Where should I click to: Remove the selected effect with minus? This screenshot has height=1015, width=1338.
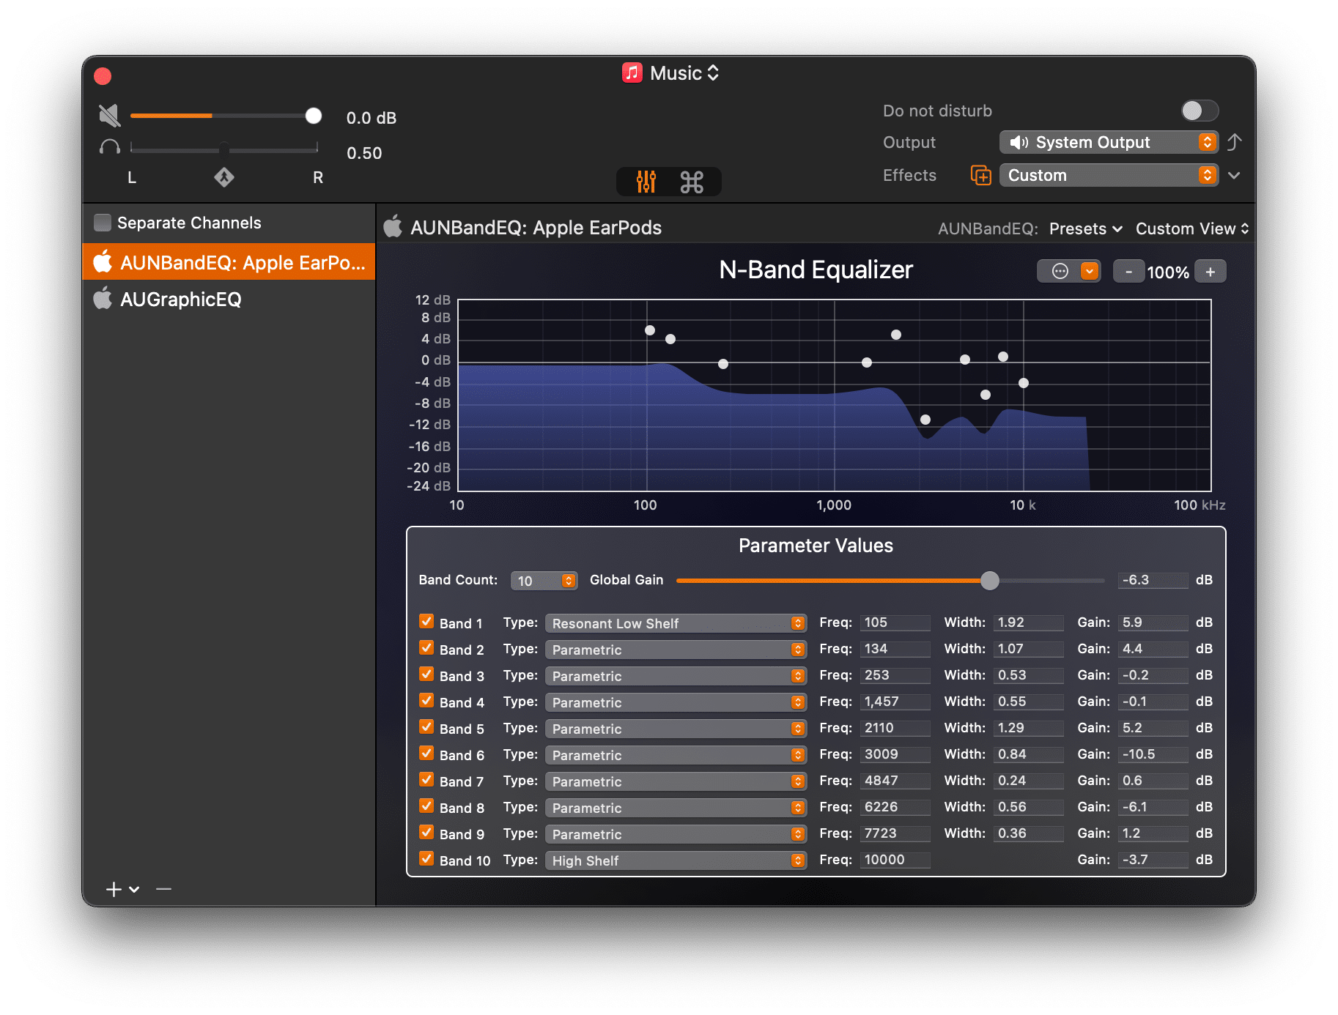click(x=163, y=889)
